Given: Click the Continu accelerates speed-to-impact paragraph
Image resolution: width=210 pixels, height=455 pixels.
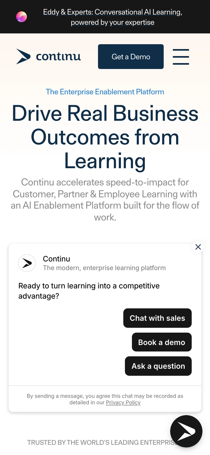Looking at the screenshot, I should pyautogui.click(x=105, y=200).
